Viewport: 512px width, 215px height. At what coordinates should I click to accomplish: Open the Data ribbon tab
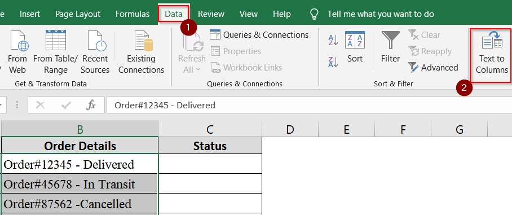tap(173, 14)
